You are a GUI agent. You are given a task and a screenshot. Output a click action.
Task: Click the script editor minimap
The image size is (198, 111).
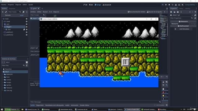point(164,27)
